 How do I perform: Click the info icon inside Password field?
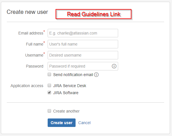114,66
